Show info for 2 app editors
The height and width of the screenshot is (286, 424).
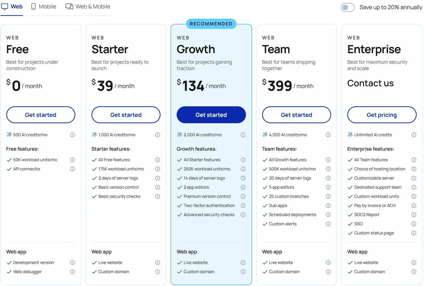click(243, 187)
